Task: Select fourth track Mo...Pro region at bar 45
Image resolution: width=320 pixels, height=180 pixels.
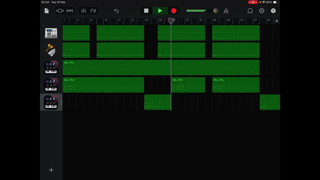Action: coord(236,85)
